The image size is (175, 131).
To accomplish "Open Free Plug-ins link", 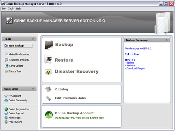I will pos(15,122).
